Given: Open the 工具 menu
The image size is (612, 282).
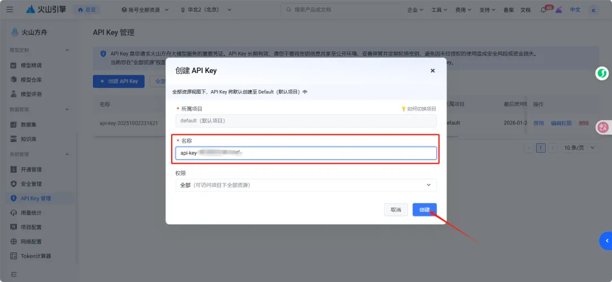Looking at the screenshot, I should click(439, 10).
